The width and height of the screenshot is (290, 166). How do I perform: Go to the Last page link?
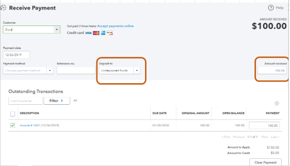click(275, 137)
